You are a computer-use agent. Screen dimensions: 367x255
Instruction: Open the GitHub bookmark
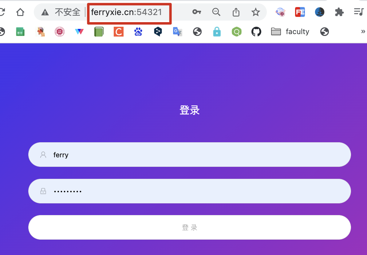[256, 32]
